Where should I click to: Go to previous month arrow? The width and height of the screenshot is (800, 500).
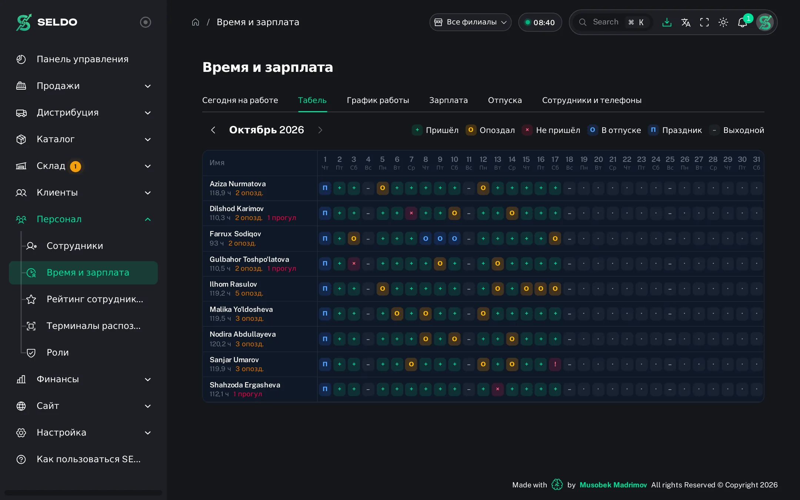click(x=213, y=130)
